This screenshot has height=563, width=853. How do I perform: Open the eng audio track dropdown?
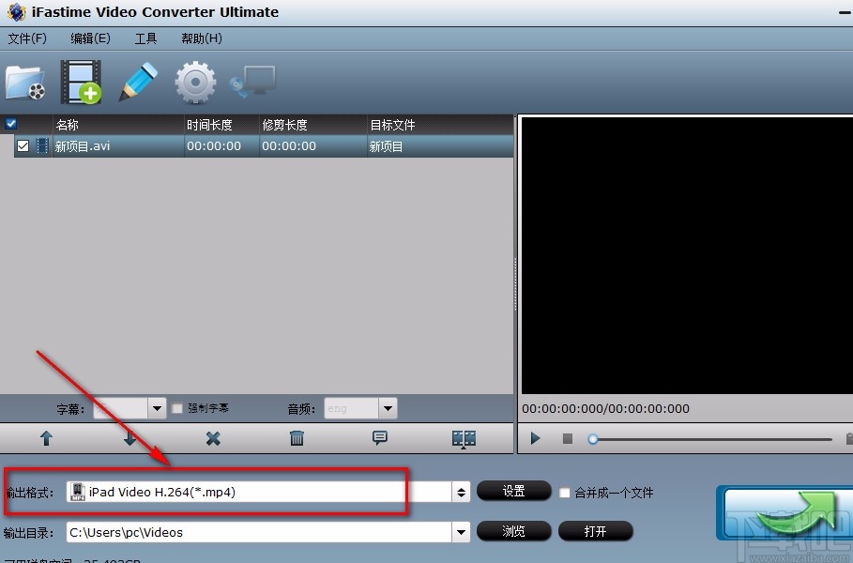coord(388,408)
